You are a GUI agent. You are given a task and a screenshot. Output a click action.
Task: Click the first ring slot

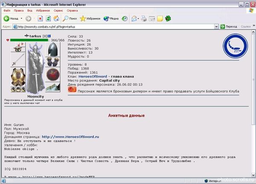coord(13,89)
